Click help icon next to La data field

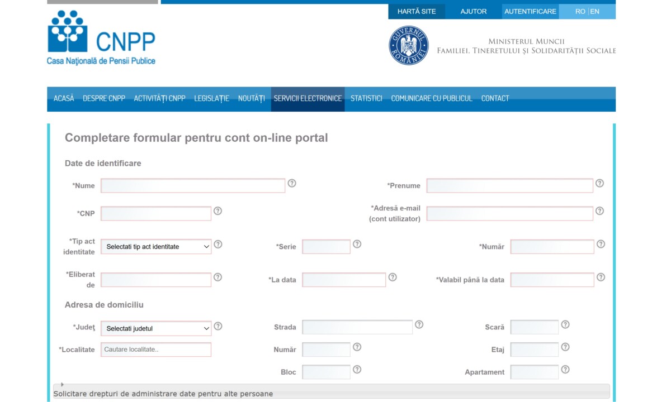click(x=393, y=277)
